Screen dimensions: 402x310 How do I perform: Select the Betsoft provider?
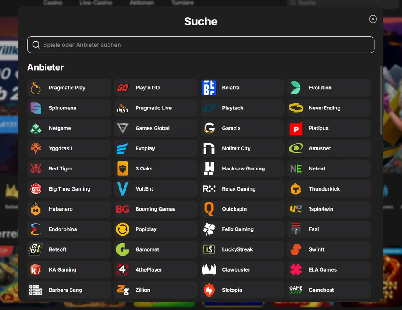click(69, 249)
